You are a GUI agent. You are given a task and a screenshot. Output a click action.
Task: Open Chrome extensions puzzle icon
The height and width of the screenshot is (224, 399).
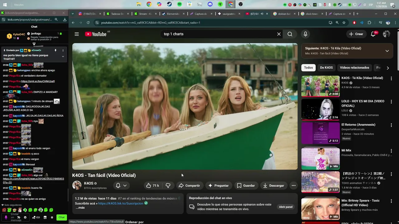[369, 22]
